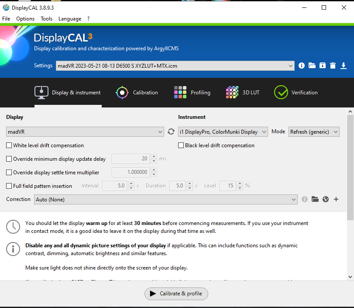Click the Level 15 percent field
Screen dimensions: 354x308
pyautogui.click(x=228, y=186)
